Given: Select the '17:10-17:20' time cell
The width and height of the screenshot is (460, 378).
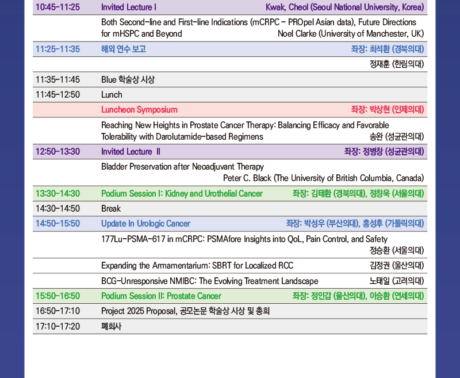Looking at the screenshot, I should (x=57, y=326).
